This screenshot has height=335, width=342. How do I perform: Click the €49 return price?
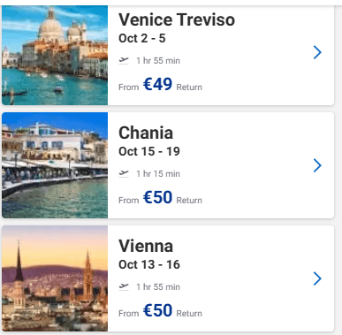click(x=157, y=84)
